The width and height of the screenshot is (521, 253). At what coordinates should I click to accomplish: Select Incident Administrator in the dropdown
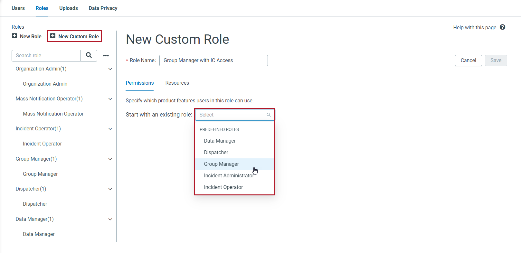tap(229, 176)
